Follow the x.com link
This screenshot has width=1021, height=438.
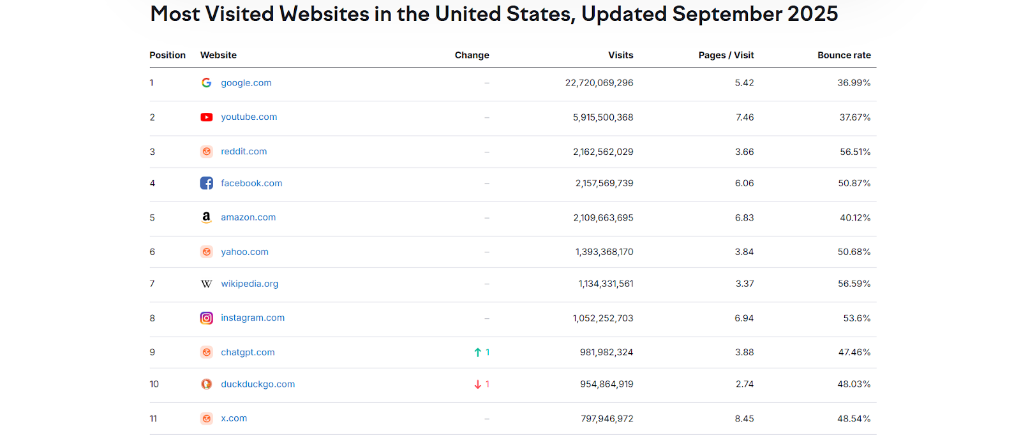click(x=234, y=418)
